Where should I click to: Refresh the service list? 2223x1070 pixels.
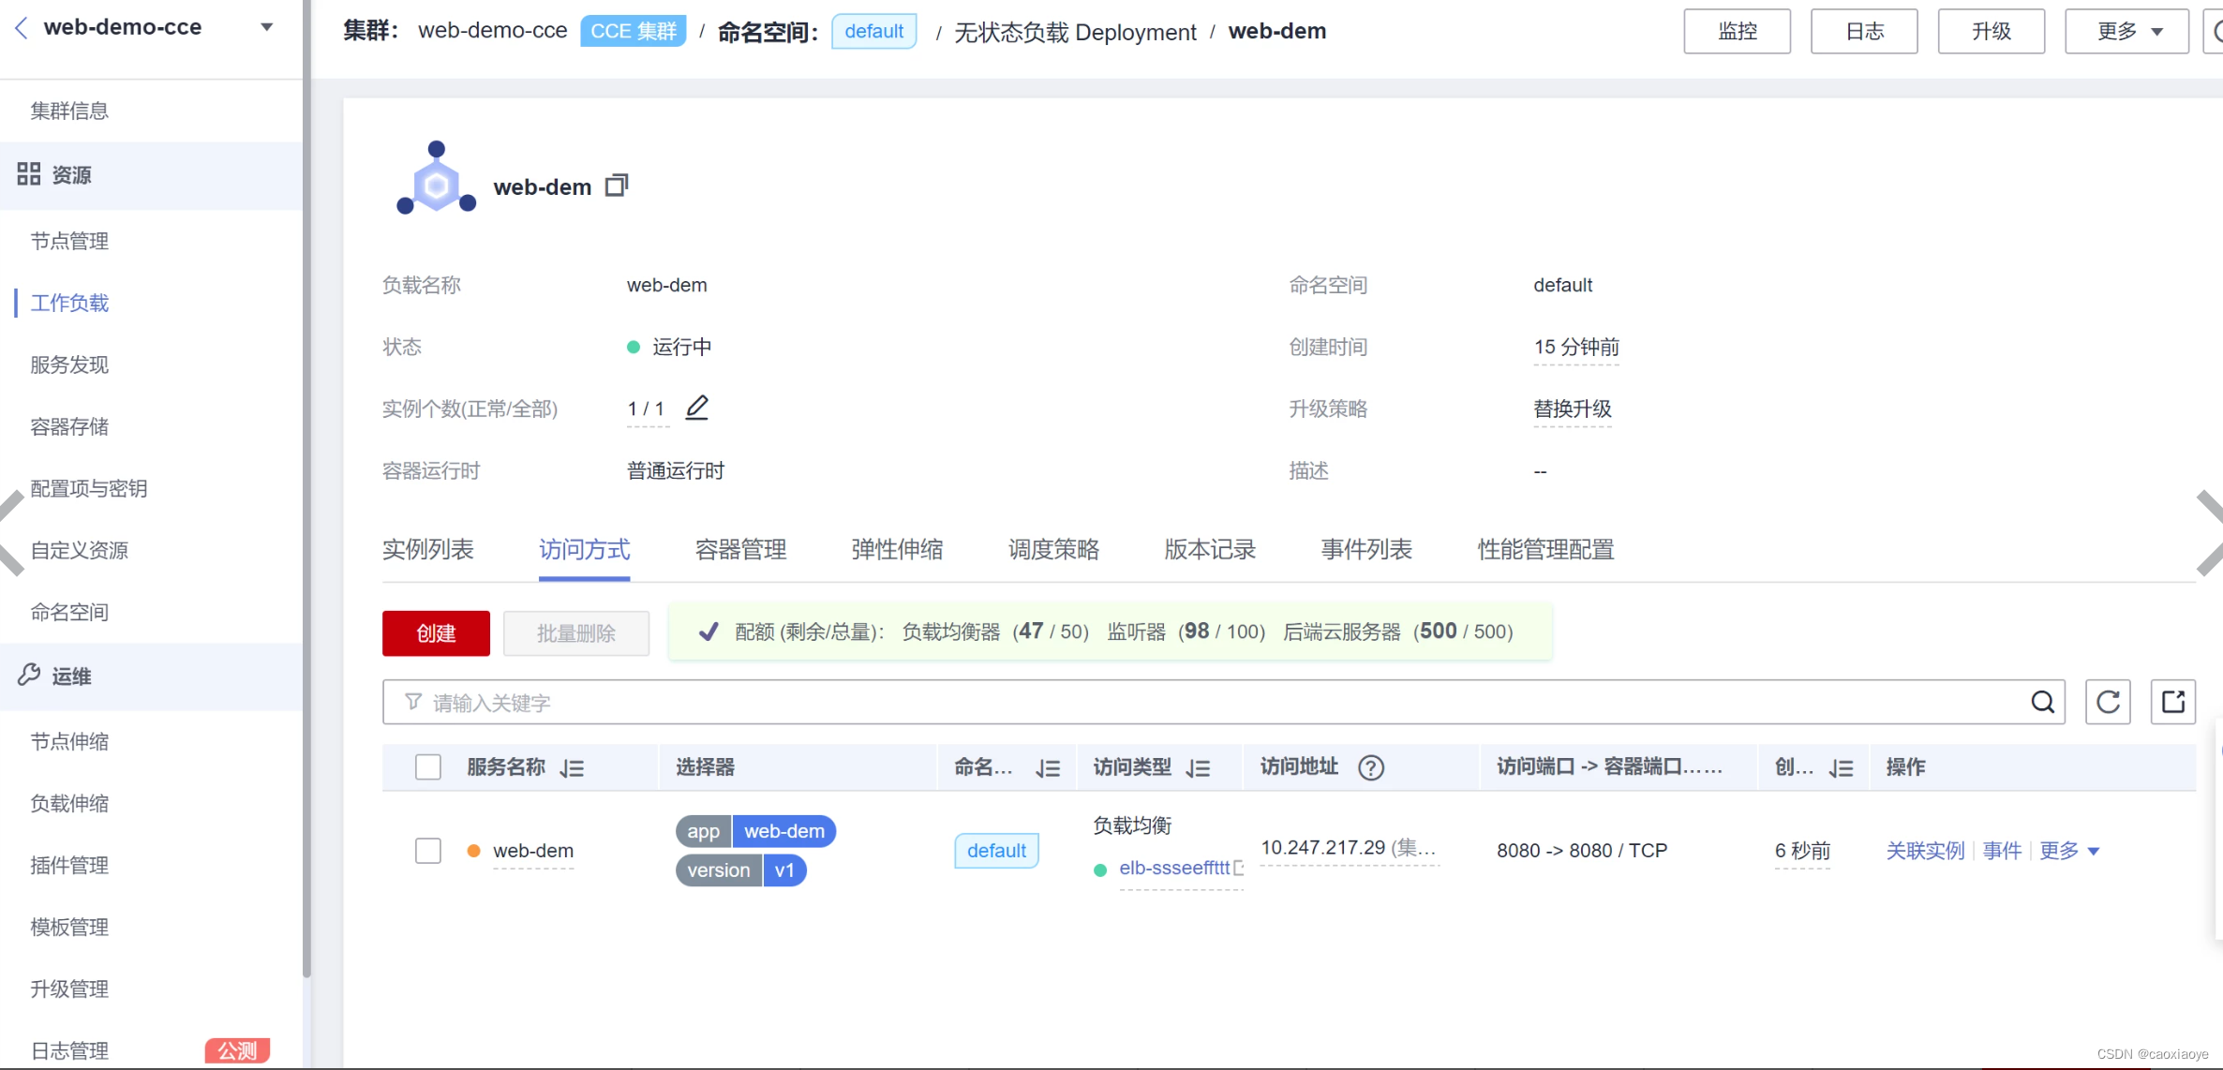[2108, 702]
